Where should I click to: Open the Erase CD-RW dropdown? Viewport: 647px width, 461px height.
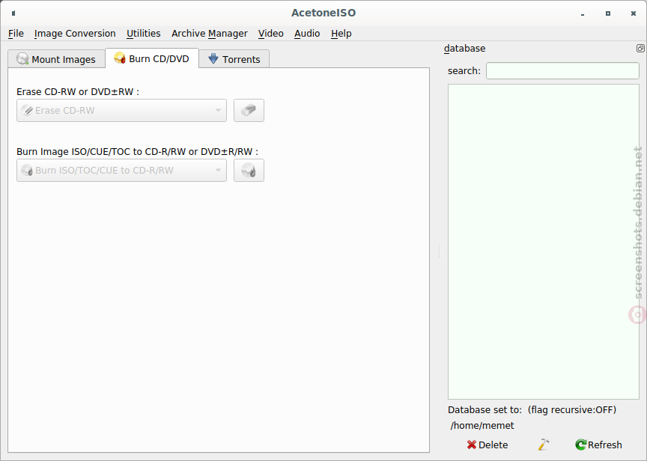point(122,111)
